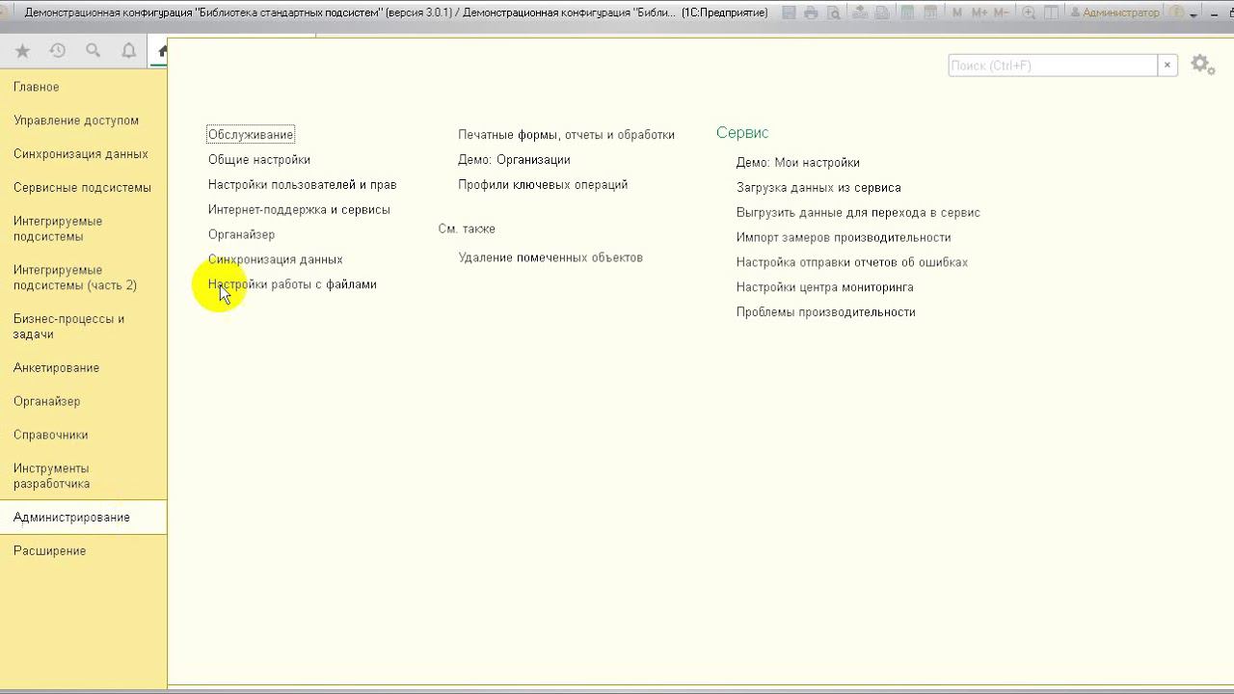The image size is (1234, 694).
Task: Open Загрузка данных из сервиса
Action: pyautogui.click(x=818, y=188)
